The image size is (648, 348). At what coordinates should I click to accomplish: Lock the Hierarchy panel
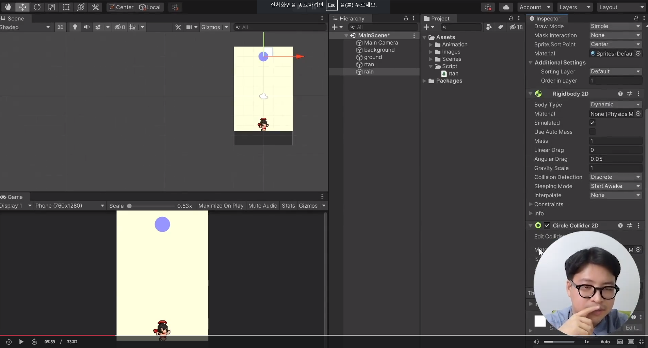[406, 18]
